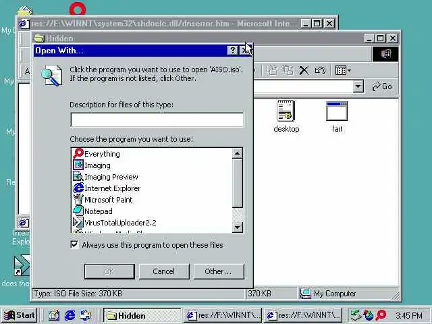Open the desktop file in Hidden window

(x=286, y=117)
